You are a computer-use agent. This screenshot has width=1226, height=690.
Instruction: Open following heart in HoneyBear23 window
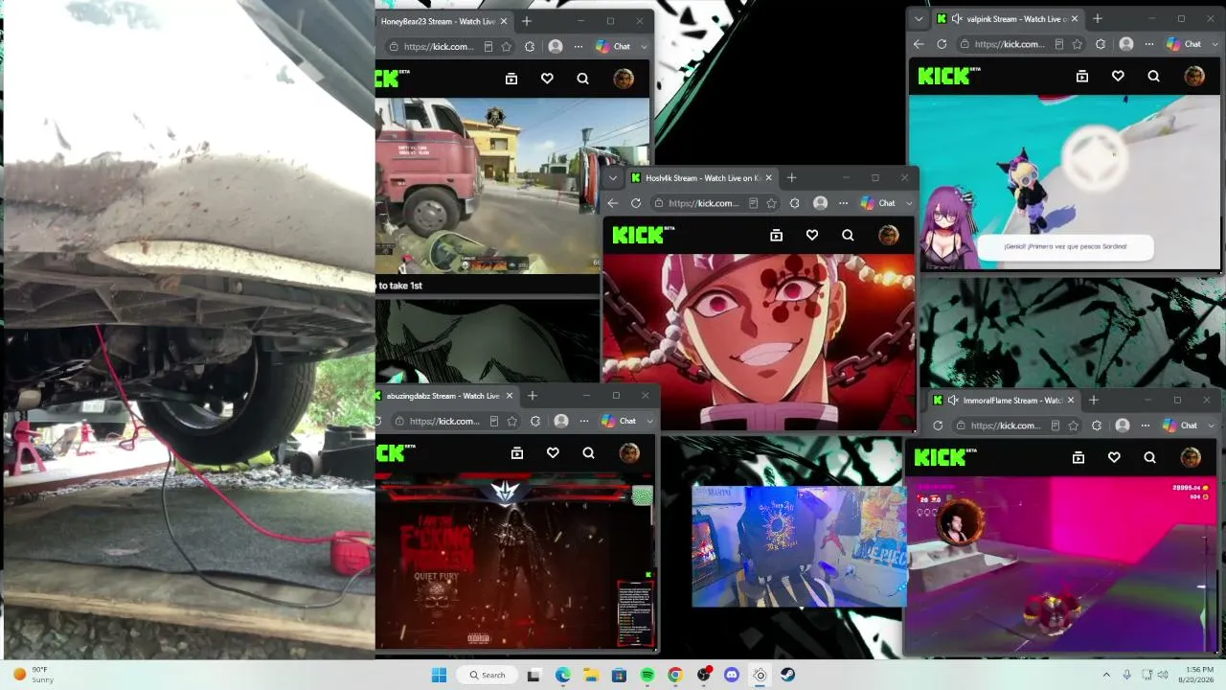coord(547,79)
